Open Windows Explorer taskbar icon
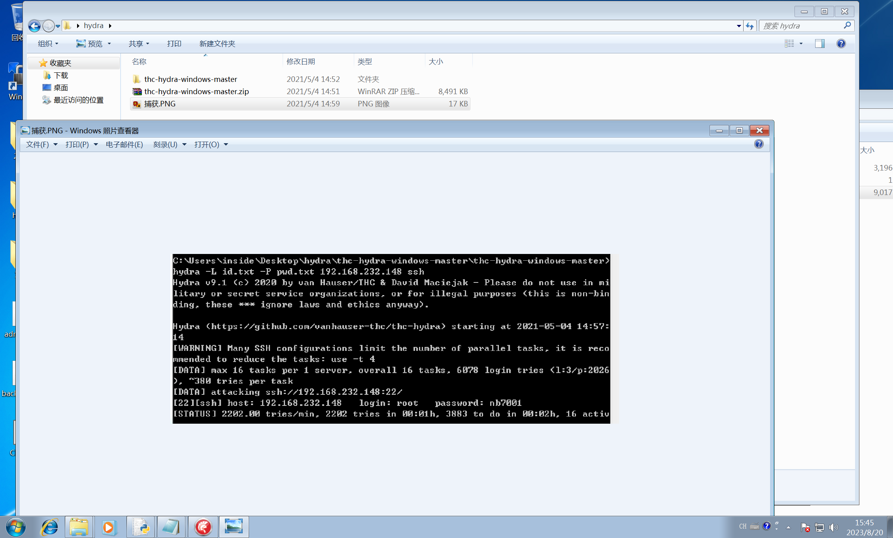This screenshot has width=893, height=538. click(x=79, y=527)
